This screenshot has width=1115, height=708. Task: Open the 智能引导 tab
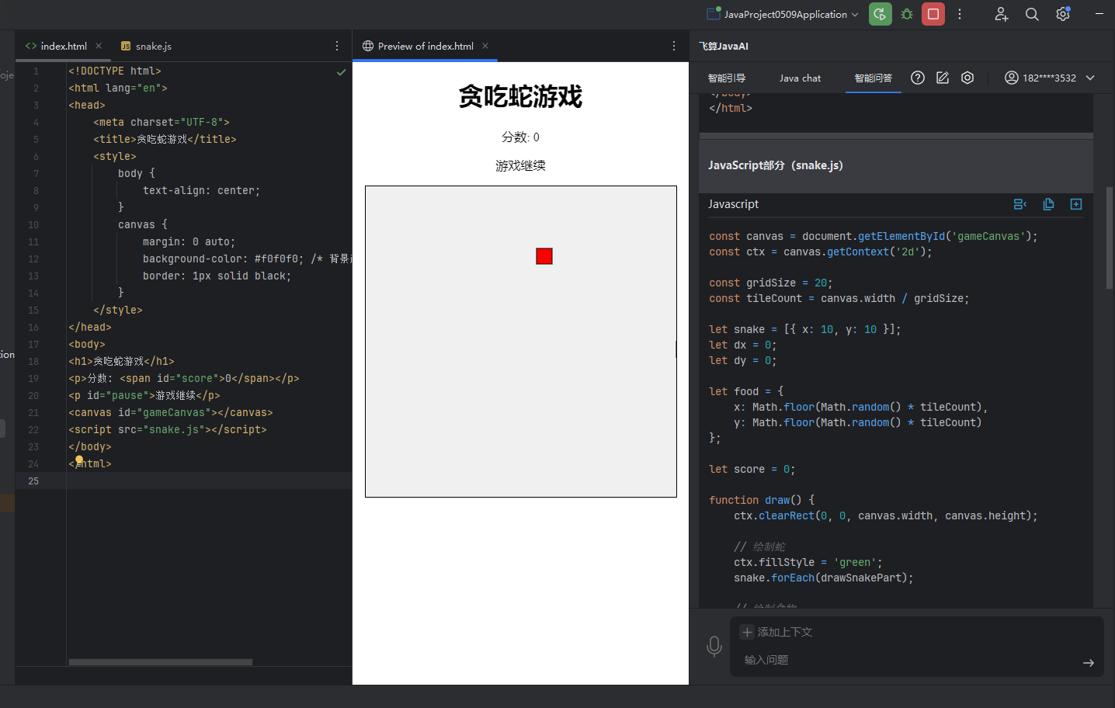[727, 78]
